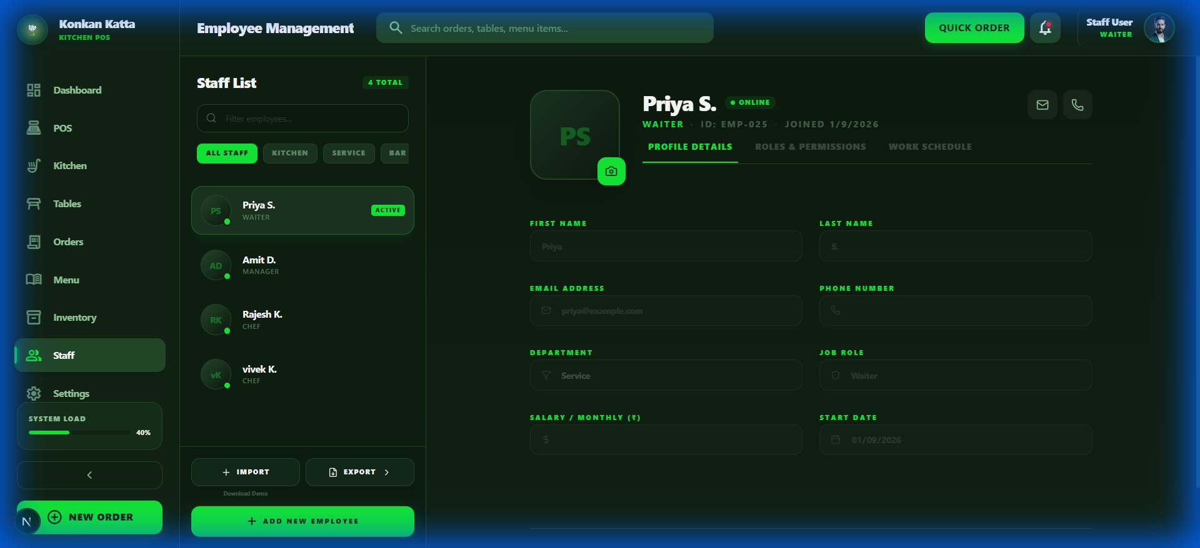Open the Kitchen utensils icon

(34, 165)
